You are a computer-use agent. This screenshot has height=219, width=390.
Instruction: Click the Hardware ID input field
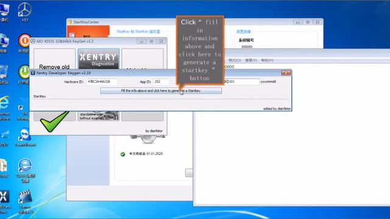[102, 82]
